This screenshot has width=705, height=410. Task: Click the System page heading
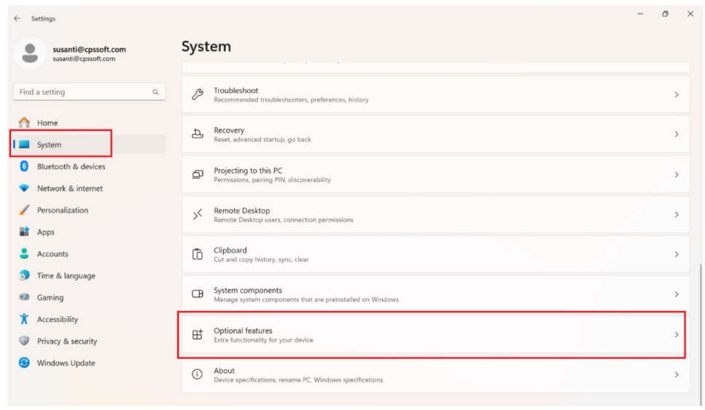click(206, 47)
